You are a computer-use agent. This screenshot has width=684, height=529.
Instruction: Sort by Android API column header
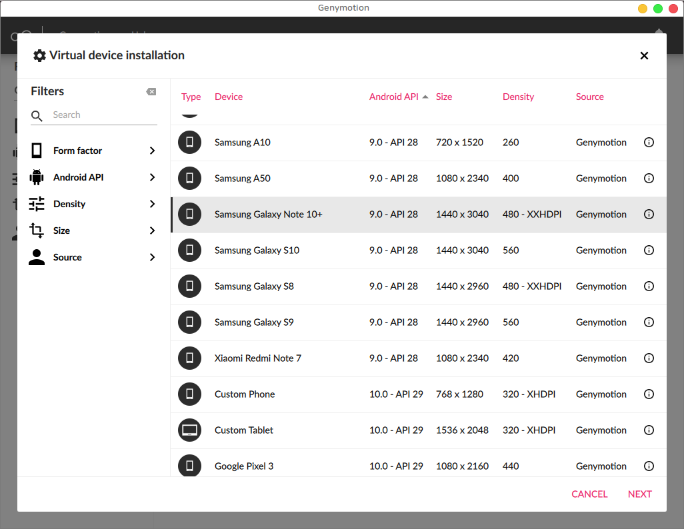click(394, 97)
